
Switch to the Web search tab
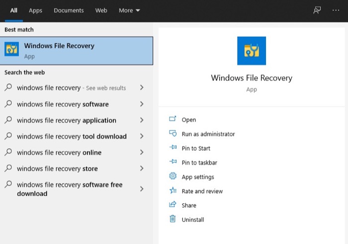point(101,10)
